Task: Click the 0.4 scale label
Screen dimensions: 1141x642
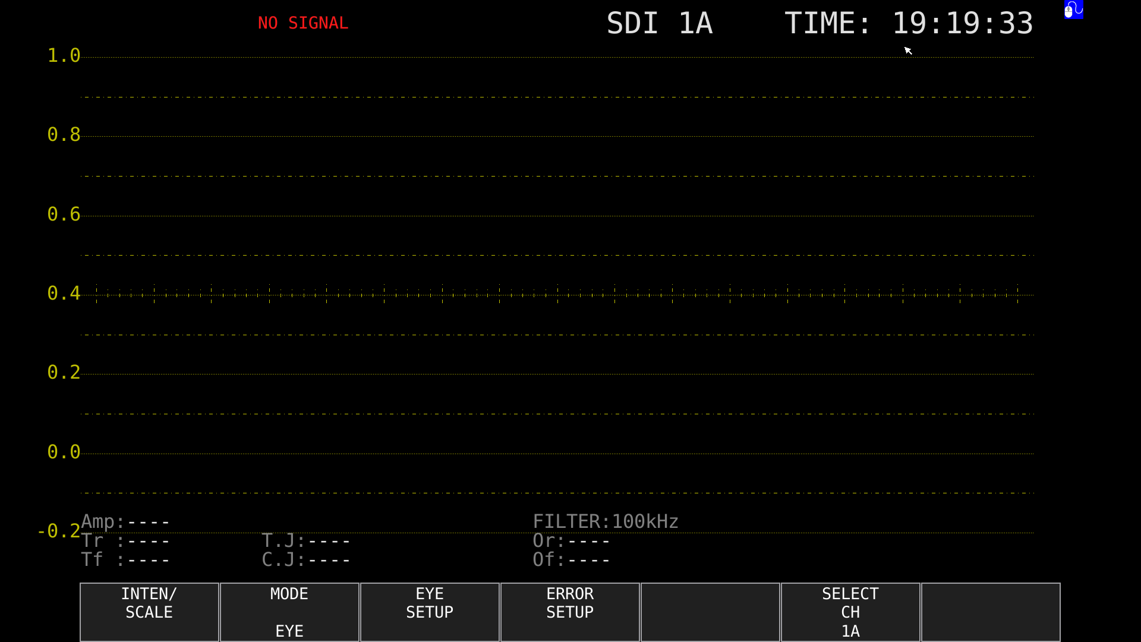Action: tap(64, 293)
